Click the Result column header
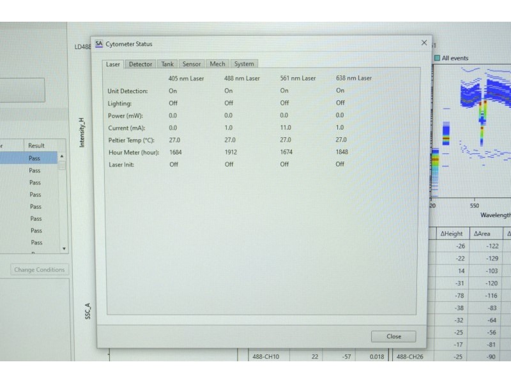Image resolution: width=511 pixels, height=383 pixels. 38,145
